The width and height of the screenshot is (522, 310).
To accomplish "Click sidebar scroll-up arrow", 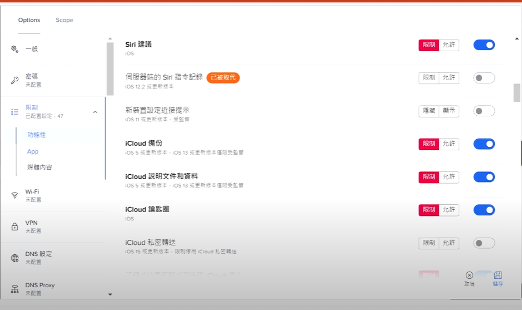I will [x=110, y=38].
